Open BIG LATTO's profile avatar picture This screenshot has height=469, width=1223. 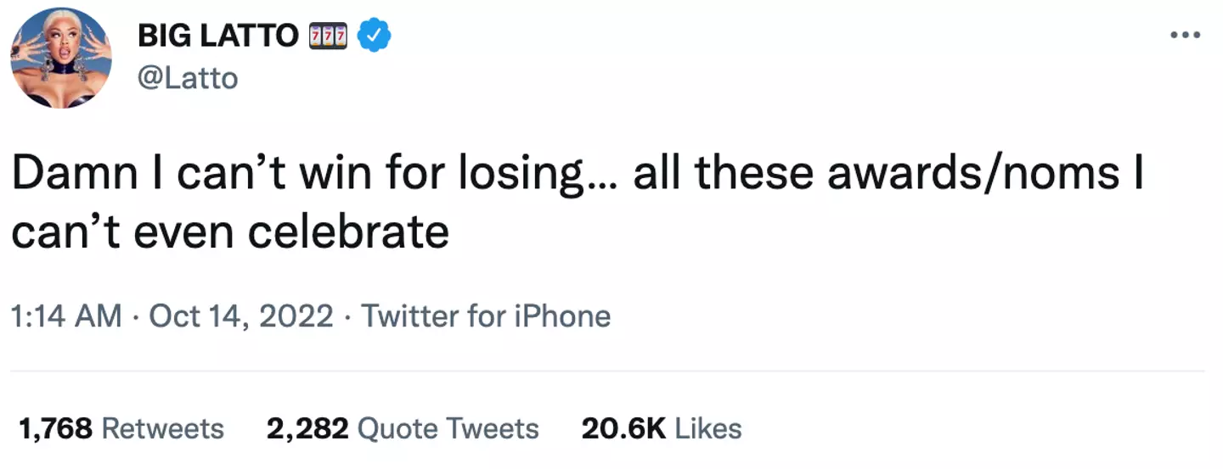pos(60,58)
